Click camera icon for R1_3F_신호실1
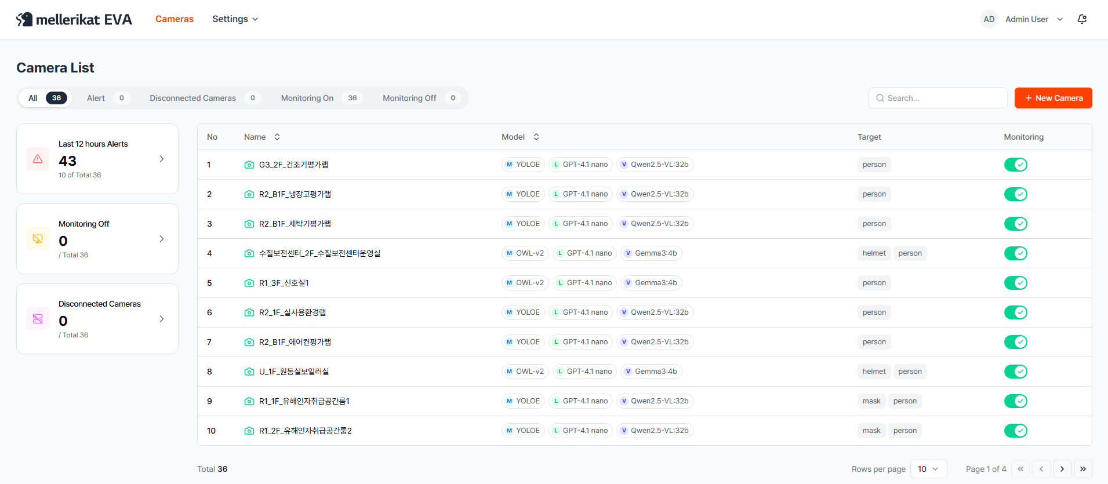Viewport: 1108px width, 484px height. click(249, 283)
